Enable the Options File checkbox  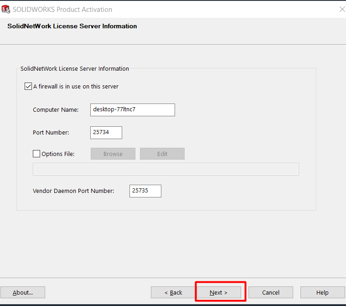(x=36, y=154)
